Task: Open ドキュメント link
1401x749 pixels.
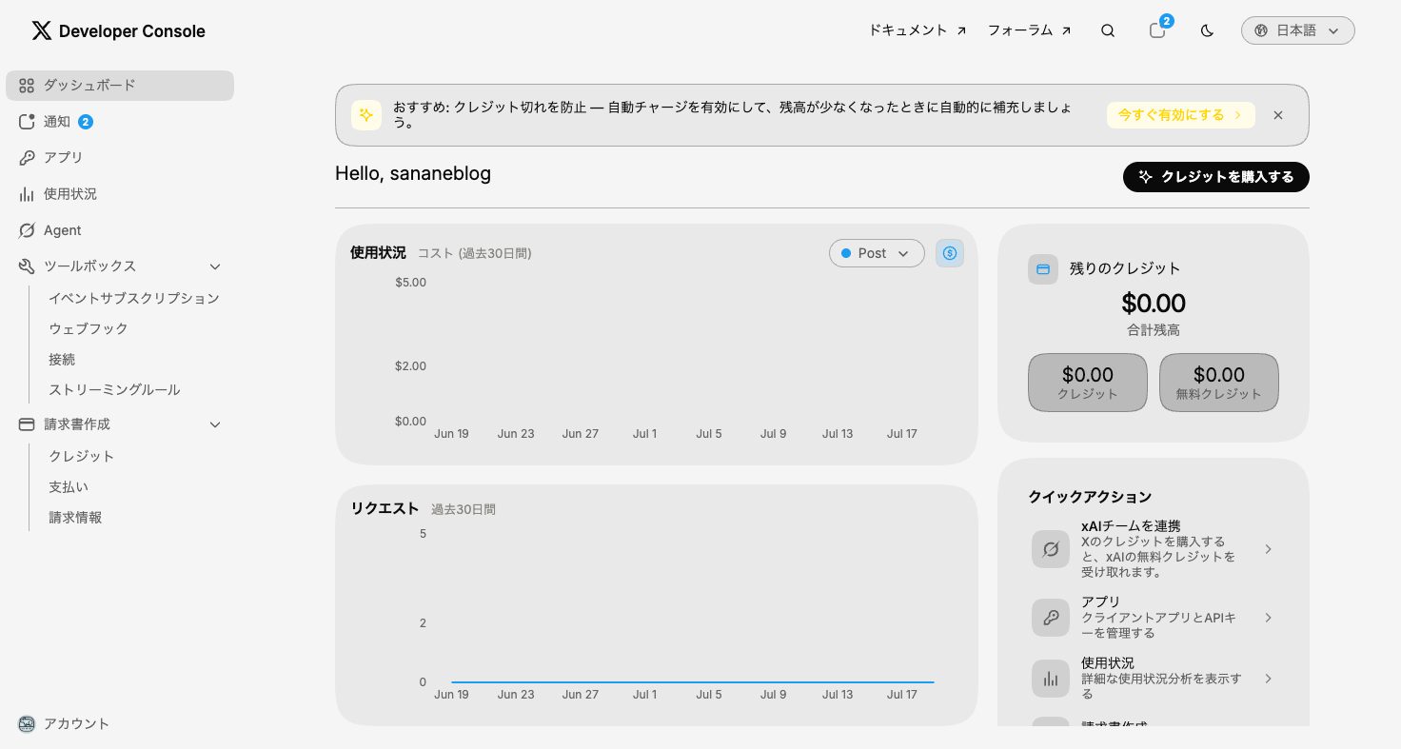Action: pos(918,30)
